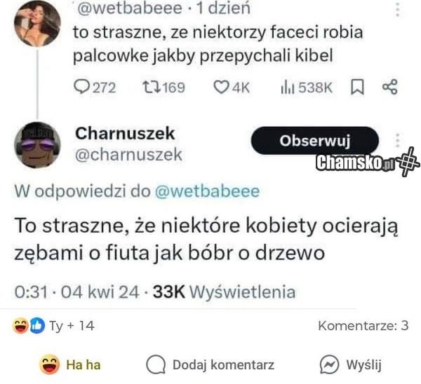Click the share icon on first tweet
The height and width of the screenshot is (384, 421).
point(389,87)
